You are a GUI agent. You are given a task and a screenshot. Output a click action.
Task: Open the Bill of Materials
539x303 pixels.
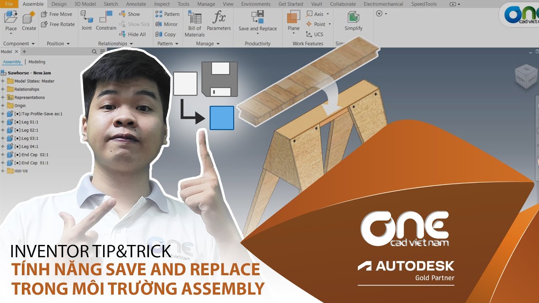pos(195,24)
